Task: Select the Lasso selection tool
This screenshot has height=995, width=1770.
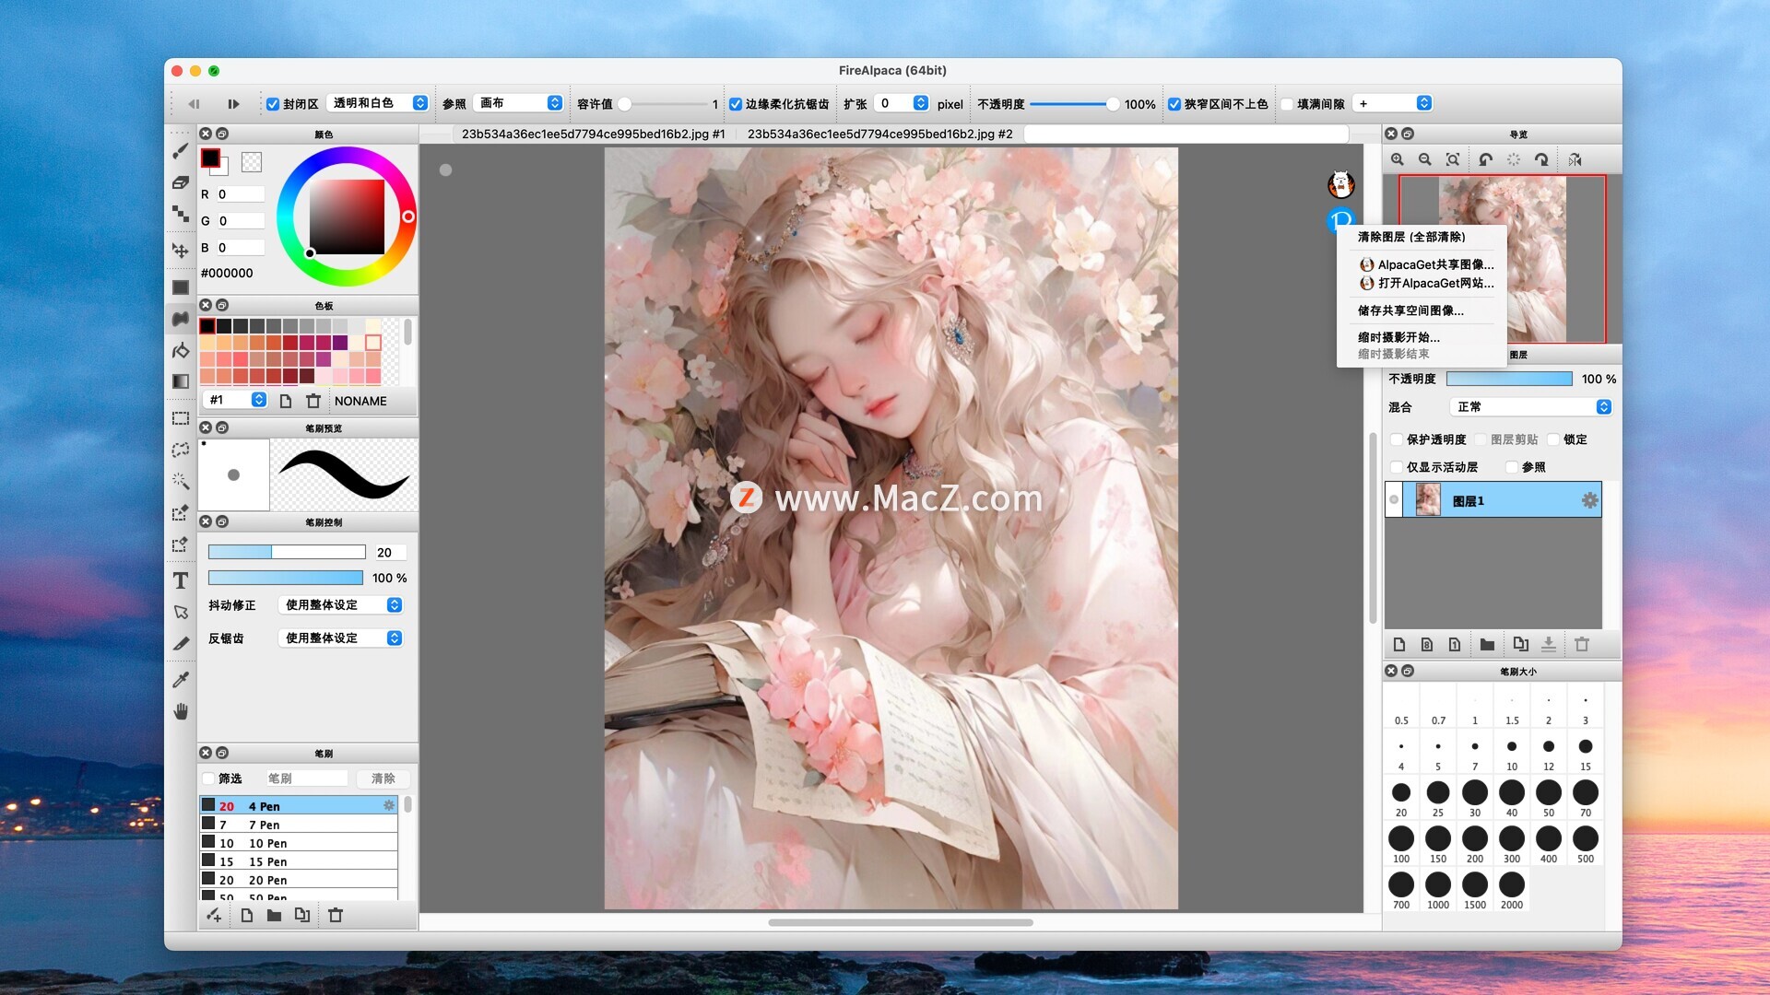Action: pyautogui.click(x=181, y=450)
